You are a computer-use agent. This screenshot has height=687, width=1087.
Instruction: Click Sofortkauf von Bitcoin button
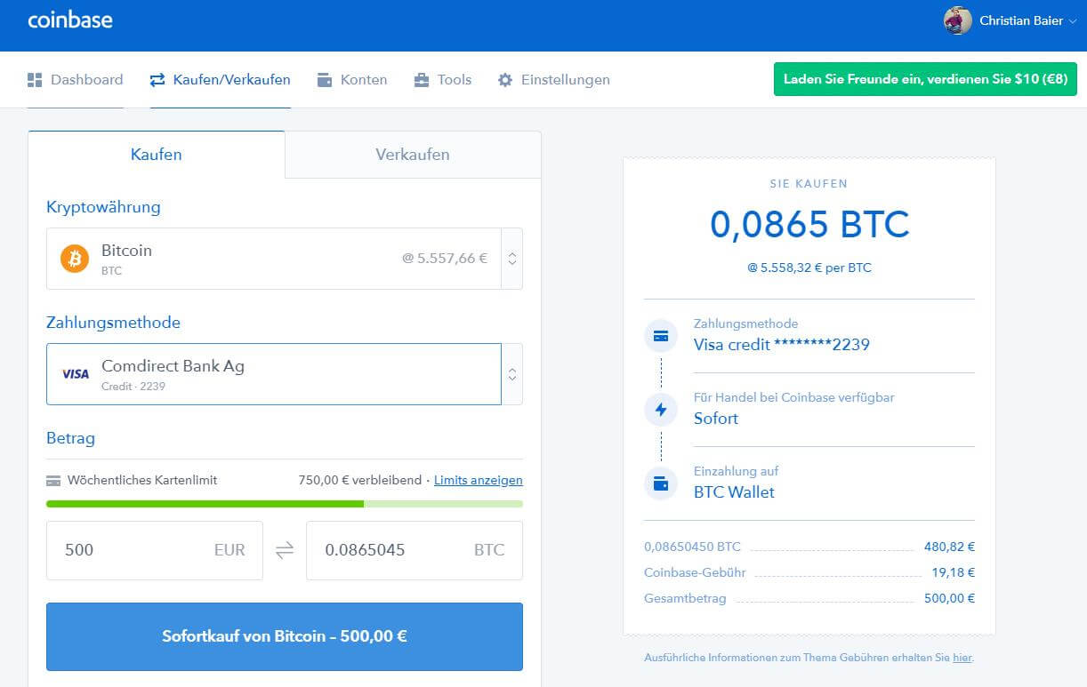tap(285, 636)
